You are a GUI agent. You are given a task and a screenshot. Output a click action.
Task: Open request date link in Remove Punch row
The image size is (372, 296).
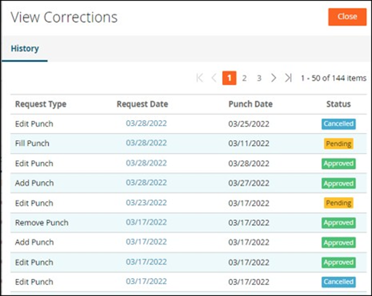146,222
